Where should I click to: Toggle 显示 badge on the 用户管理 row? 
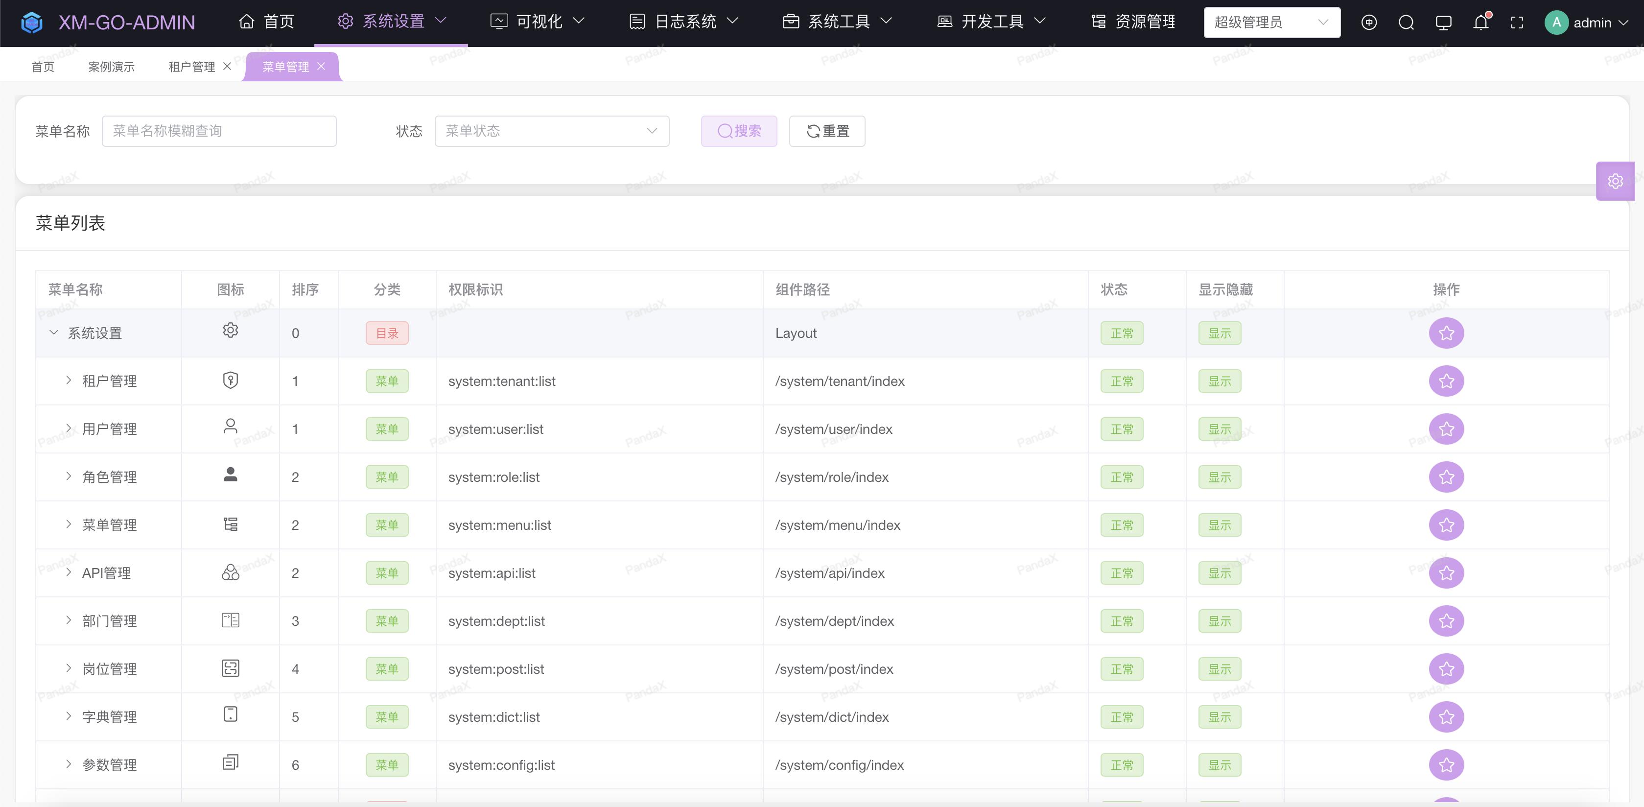click(1219, 429)
